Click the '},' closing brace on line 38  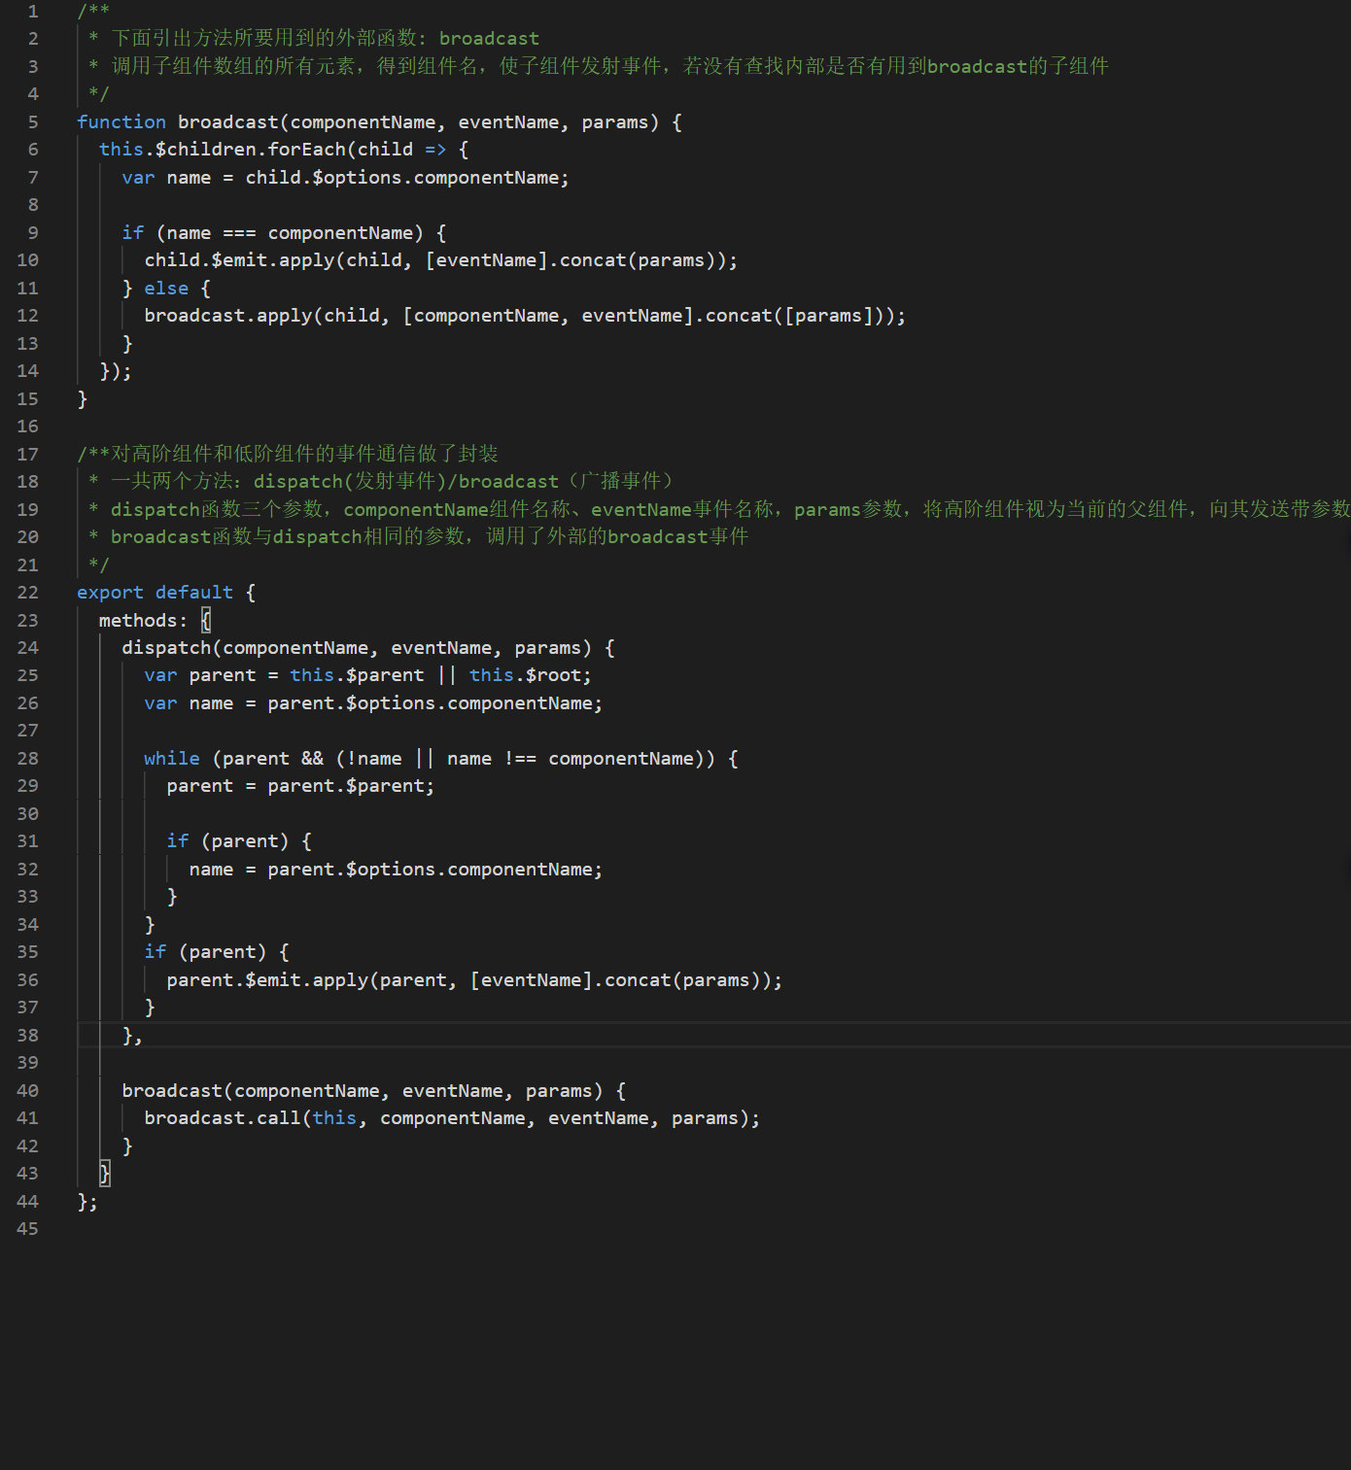coord(132,1036)
